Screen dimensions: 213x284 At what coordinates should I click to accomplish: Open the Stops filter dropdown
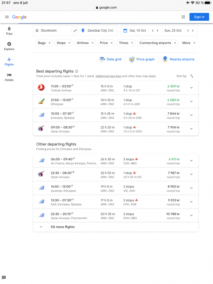(63, 43)
